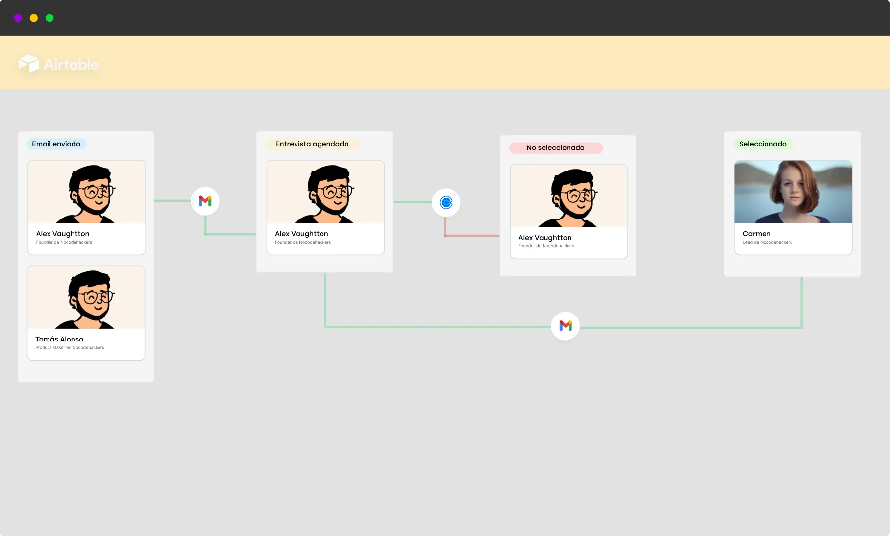Open Alex Vaughtton avatar in Entrevista agendada
The height and width of the screenshot is (536, 890).
pos(325,193)
